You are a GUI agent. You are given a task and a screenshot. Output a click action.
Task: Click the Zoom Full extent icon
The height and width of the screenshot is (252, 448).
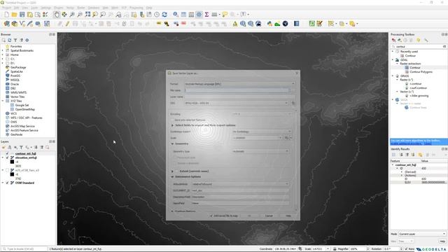click(x=87, y=15)
